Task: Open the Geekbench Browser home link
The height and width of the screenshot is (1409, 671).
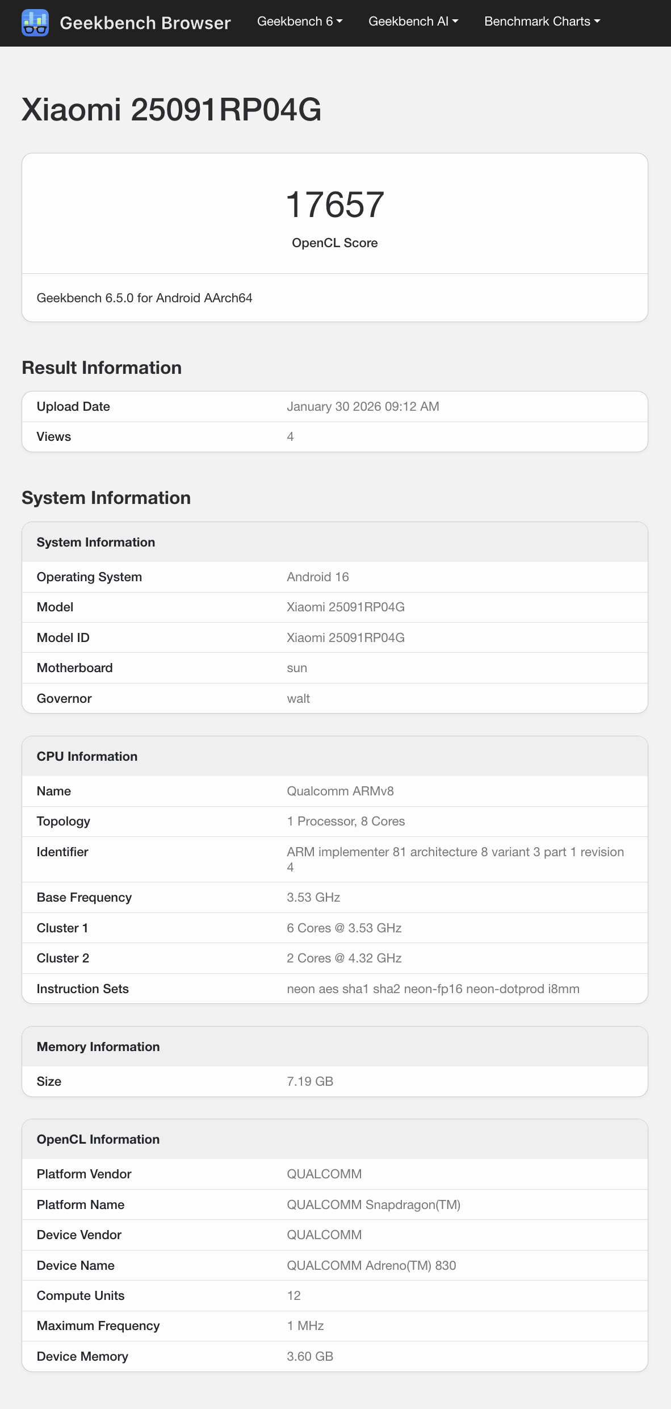Action: click(145, 23)
